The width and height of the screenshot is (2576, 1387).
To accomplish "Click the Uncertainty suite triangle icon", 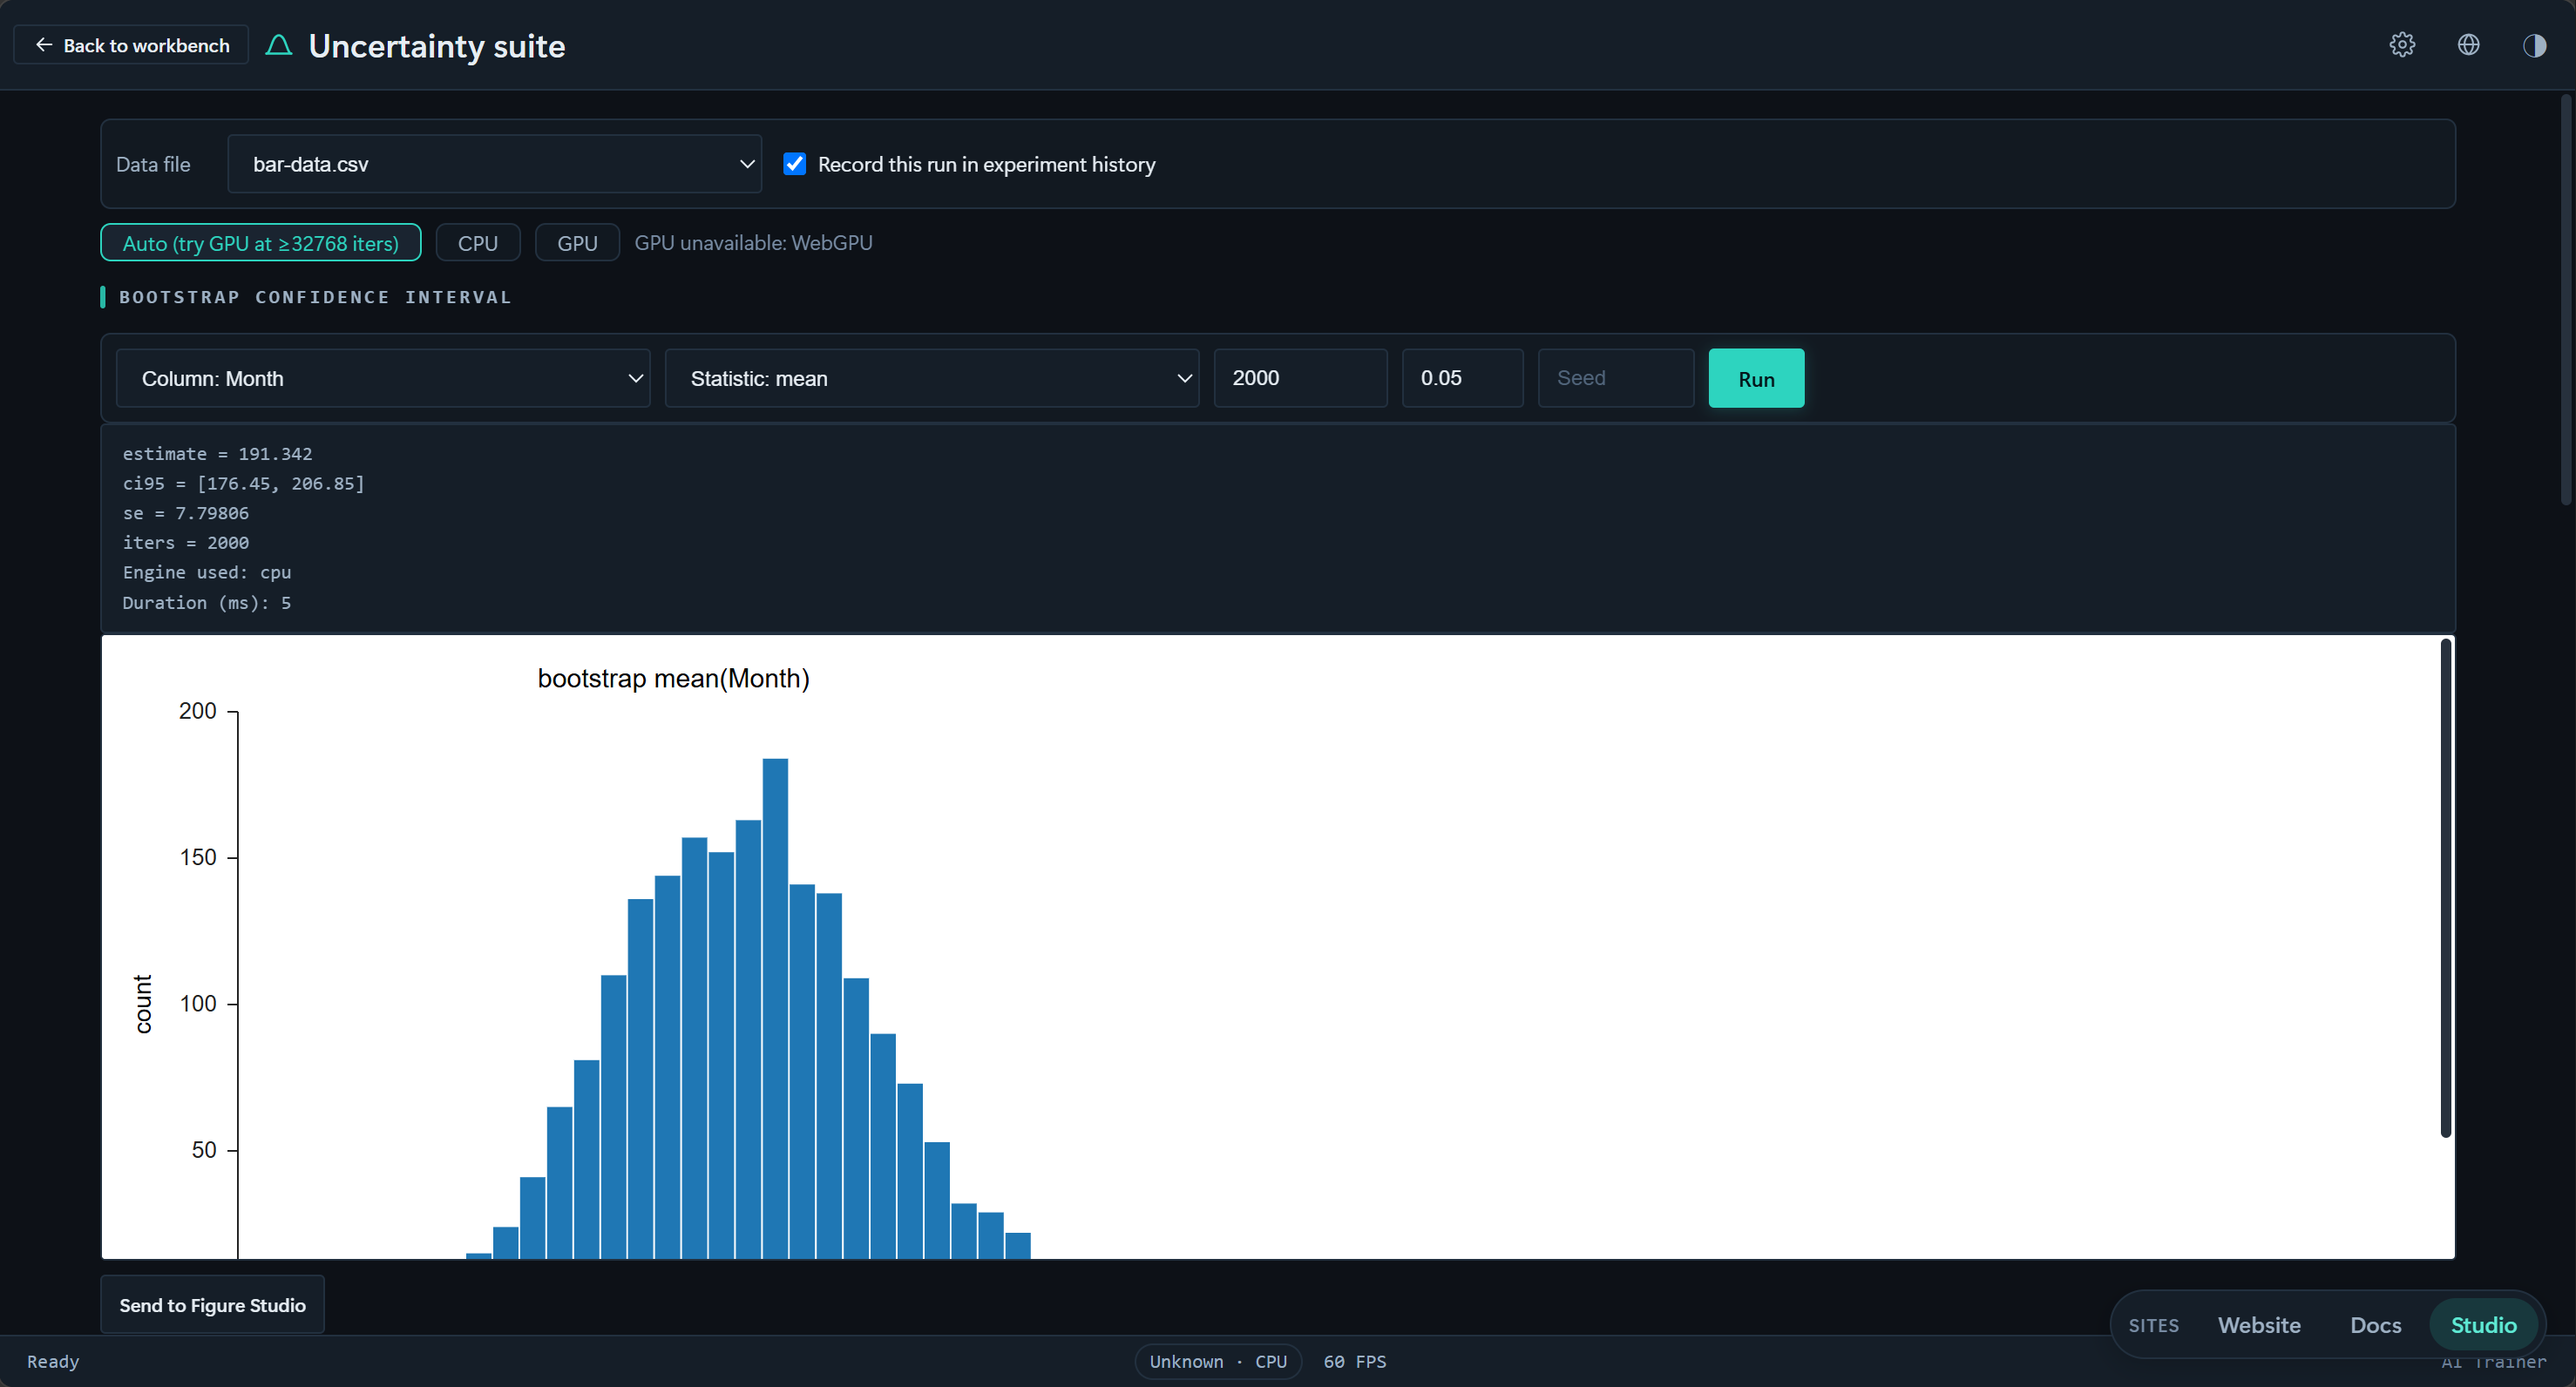I will pos(279,45).
